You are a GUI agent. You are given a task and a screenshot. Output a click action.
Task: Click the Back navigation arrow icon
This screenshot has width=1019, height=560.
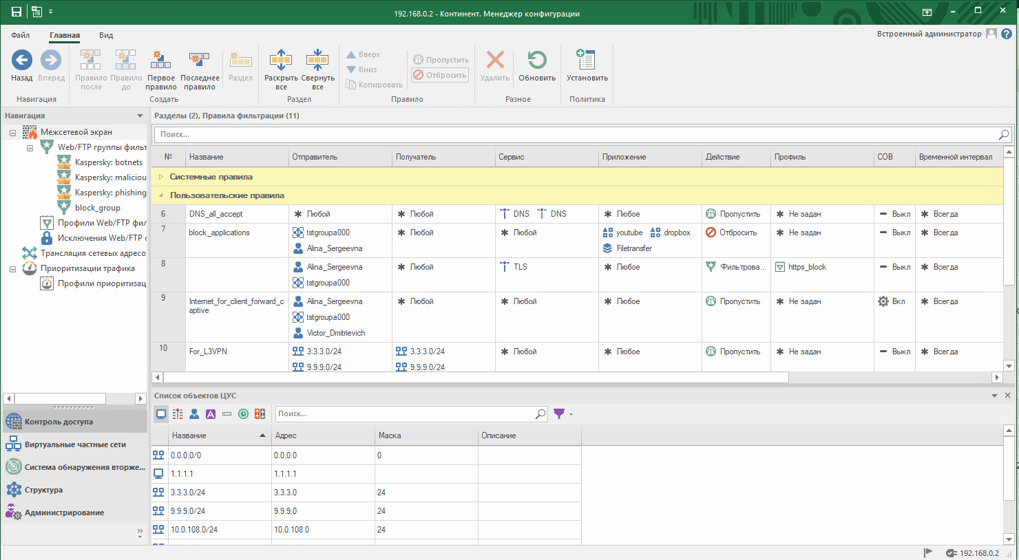21,61
